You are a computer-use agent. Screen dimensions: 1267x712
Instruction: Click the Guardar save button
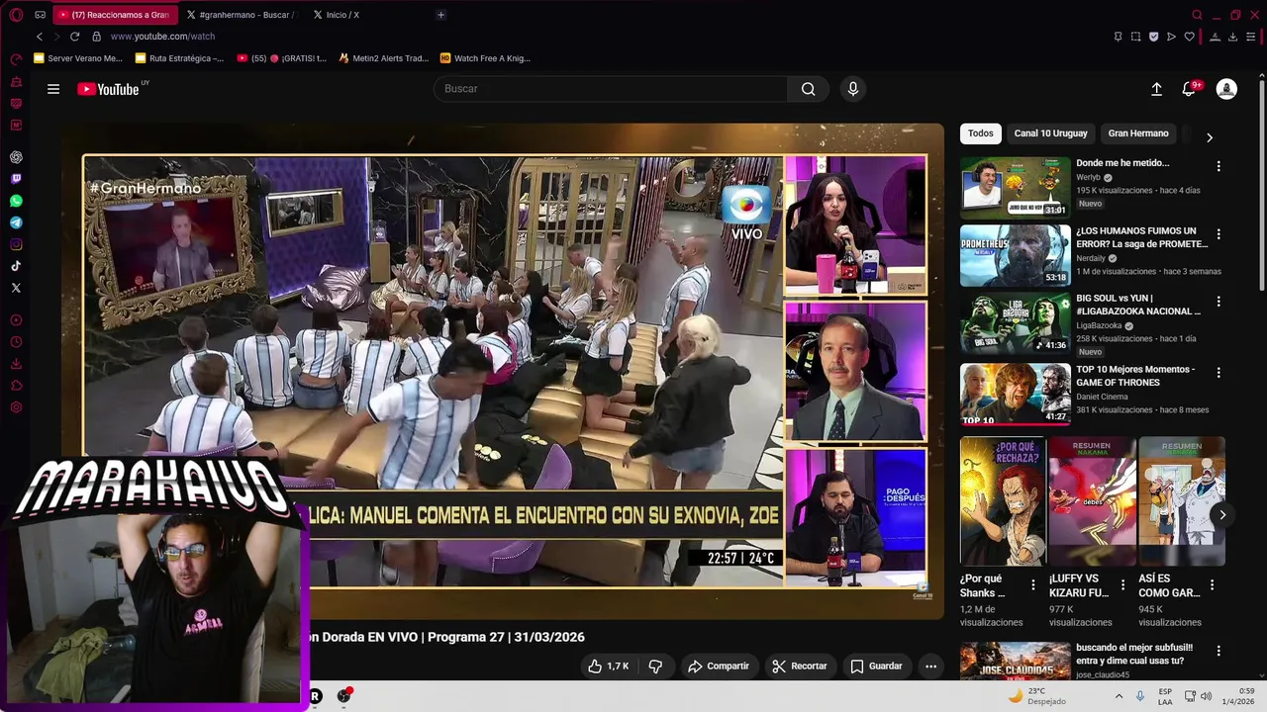click(876, 667)
